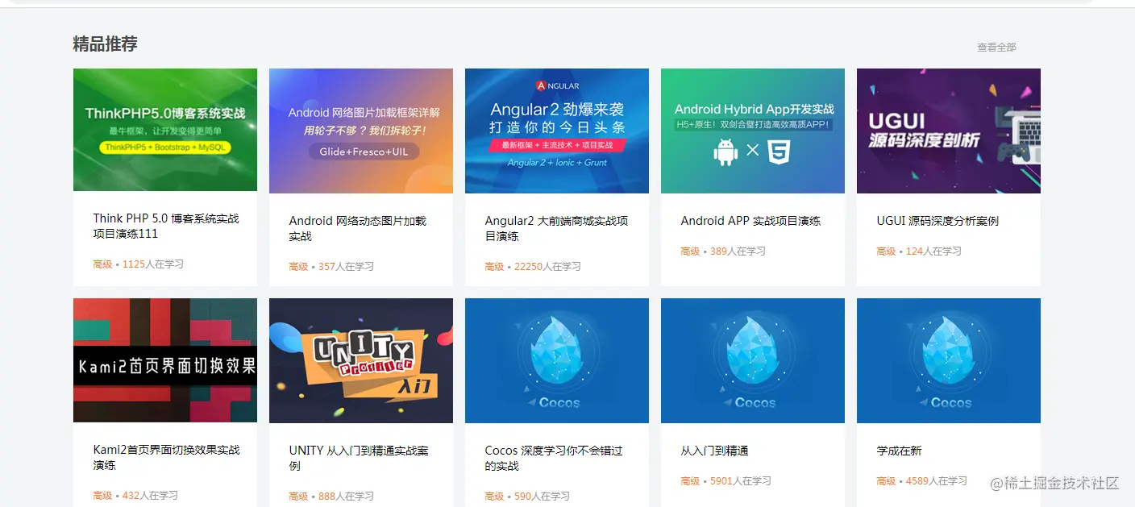Click 888人在学习 learner count
Image resolution: width=1135 pixels, height=507 pixels.
click(x=346, y=497)
